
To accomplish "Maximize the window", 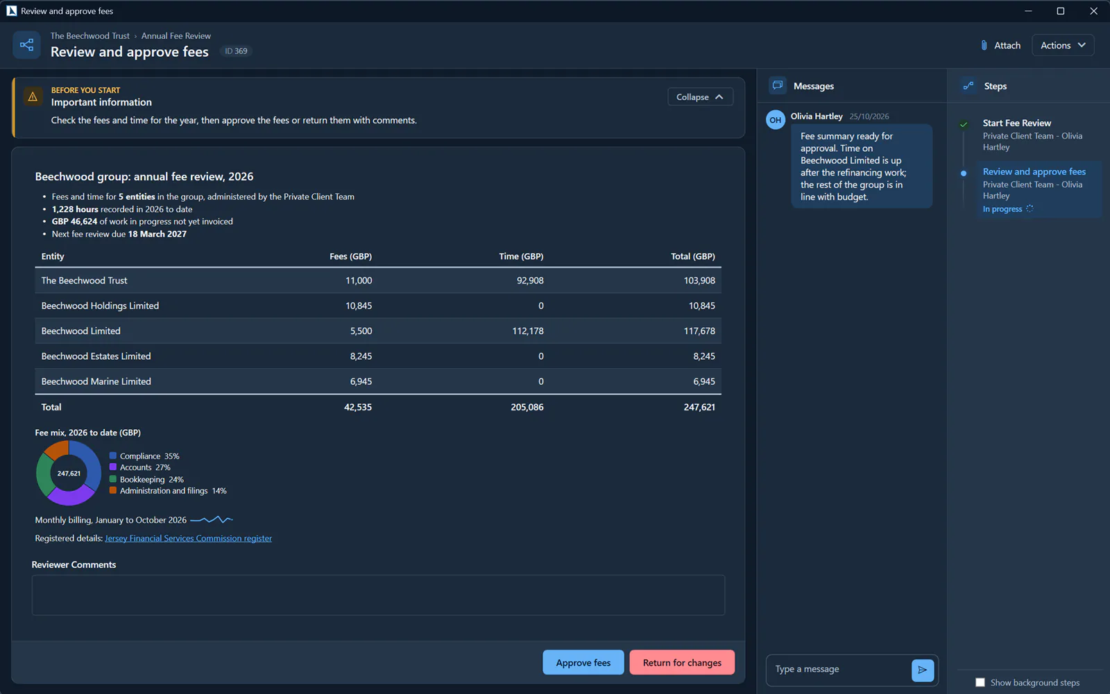I will click(1061, 10).
